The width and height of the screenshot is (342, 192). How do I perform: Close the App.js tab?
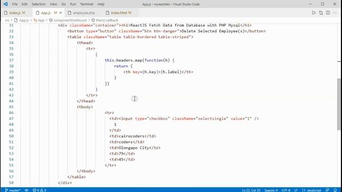[60, 13]
